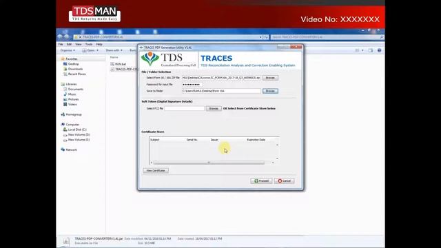Viewport: 441px width, 248px height.
Task: Focus the password for input file field
Action: (192, 84)
